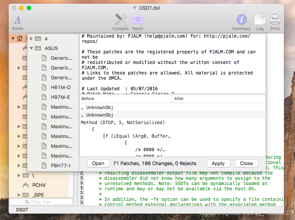295x220 pixels.
Task: Collapse the root home tree node
Action: (x=13, y=38)
